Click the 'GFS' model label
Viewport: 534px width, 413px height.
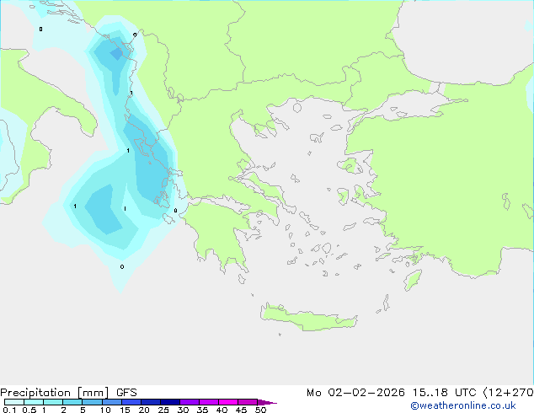[126, 393]
